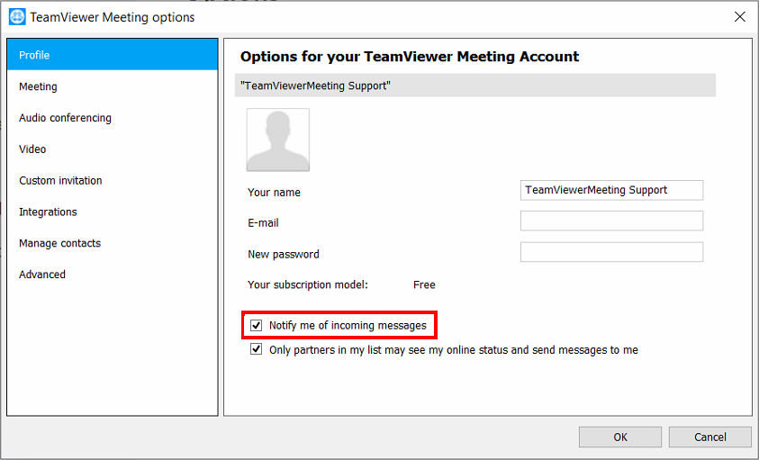The width and height of the screenshot is (759, 460).
Task: Uncheck Only partners in my list option
Action: pyautogui.click(x=256, y=349)
